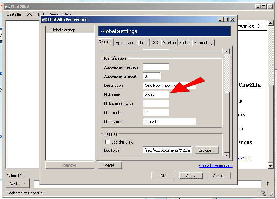Select Global Settings in the left list
This screenshot has width=277, height=199.
[x=63, y=30]
